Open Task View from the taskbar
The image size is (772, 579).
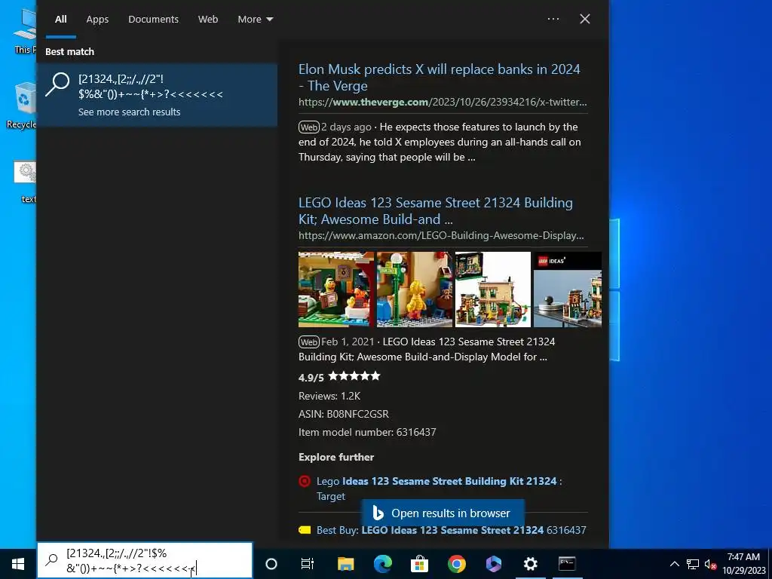(308, 564)
